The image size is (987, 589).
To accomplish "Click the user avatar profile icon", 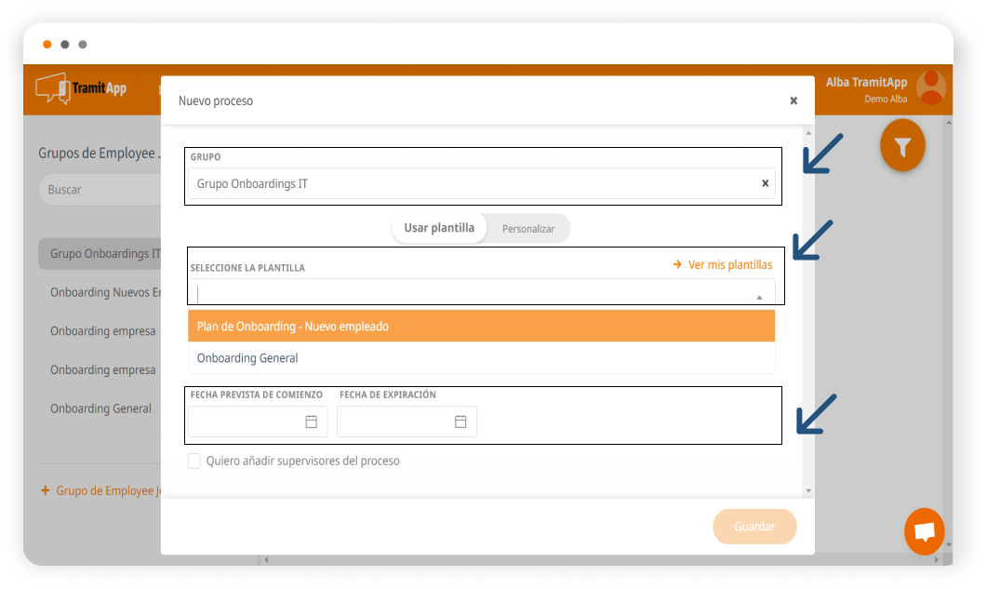I will coord(930,88).
